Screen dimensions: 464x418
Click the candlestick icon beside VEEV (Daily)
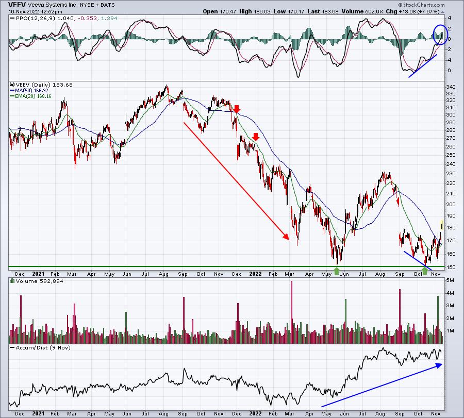pyautogui.click(x=12, y=85)
